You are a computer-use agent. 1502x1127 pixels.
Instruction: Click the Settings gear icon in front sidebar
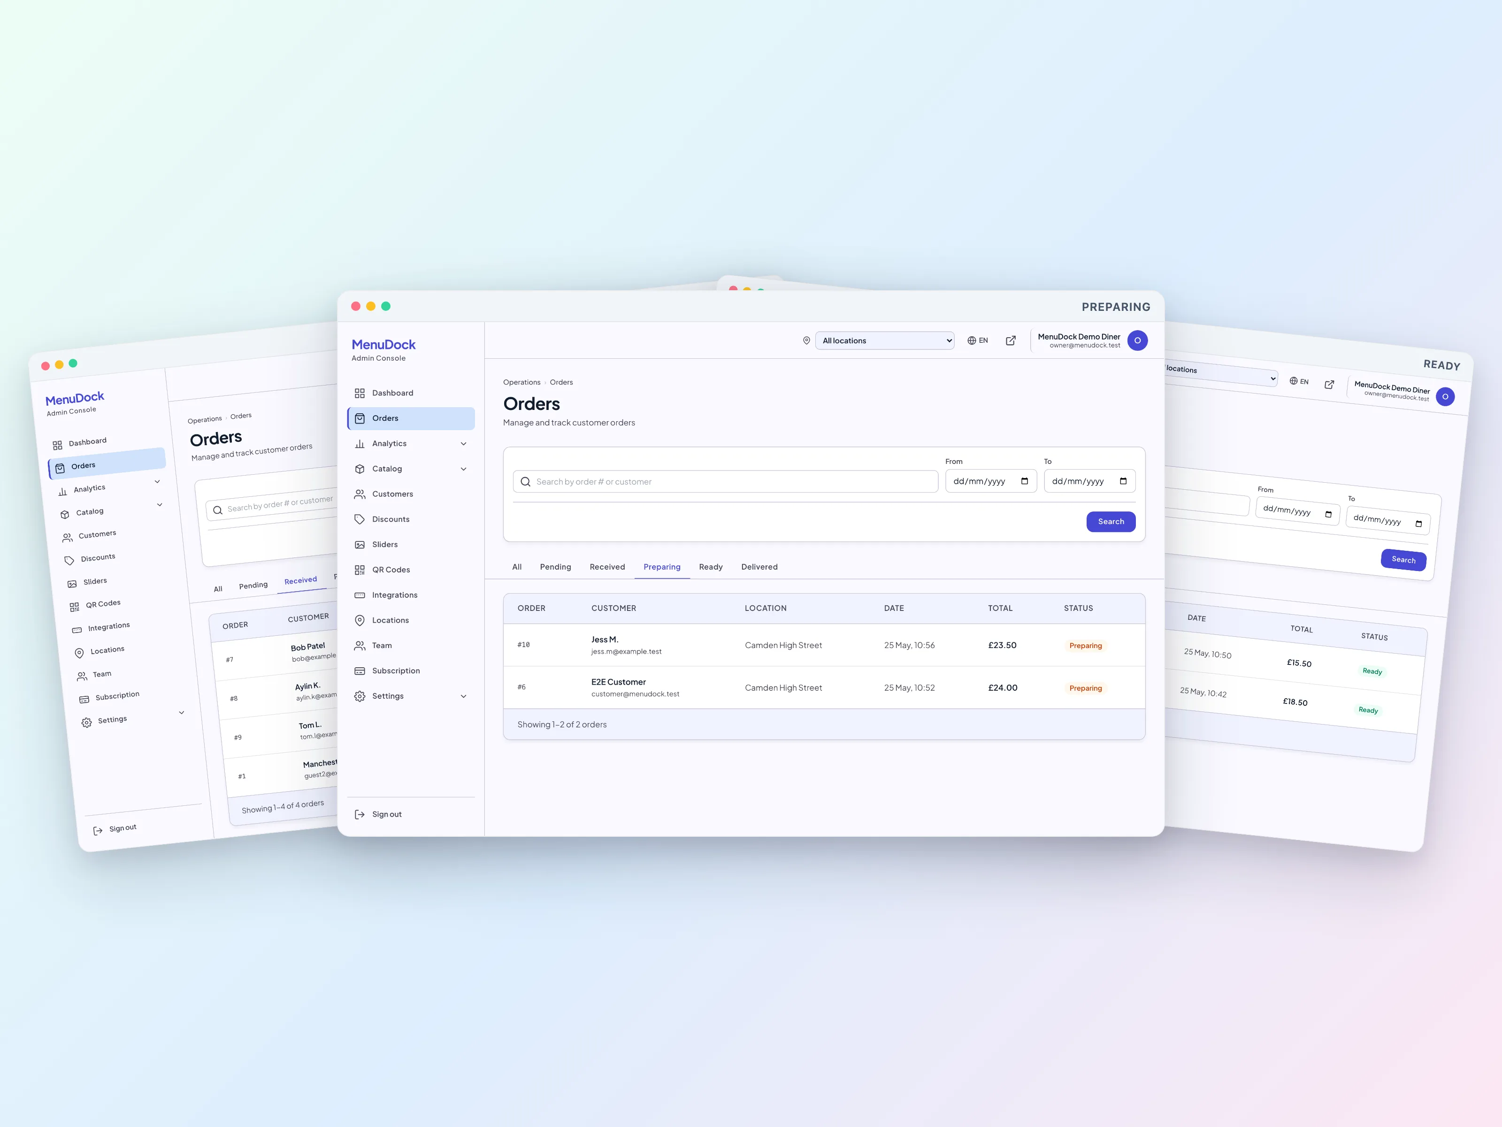coord(360,695)
